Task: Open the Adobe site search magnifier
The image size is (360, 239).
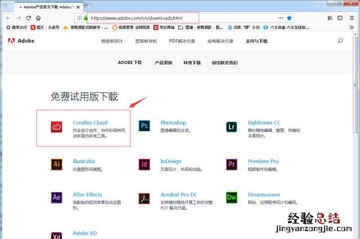Action: (x=340, y=41)
